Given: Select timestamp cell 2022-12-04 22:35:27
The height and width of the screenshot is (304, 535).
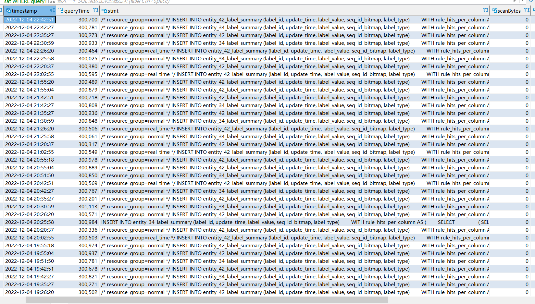Looking at the screenshot, I should click(30, 35).
